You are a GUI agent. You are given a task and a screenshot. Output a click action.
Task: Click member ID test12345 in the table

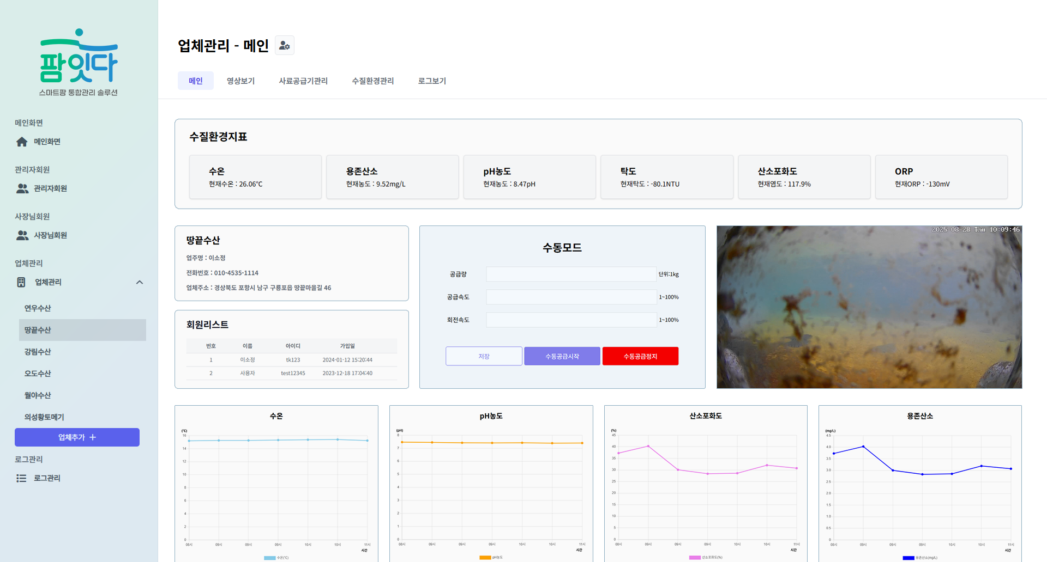pos(293,374)
